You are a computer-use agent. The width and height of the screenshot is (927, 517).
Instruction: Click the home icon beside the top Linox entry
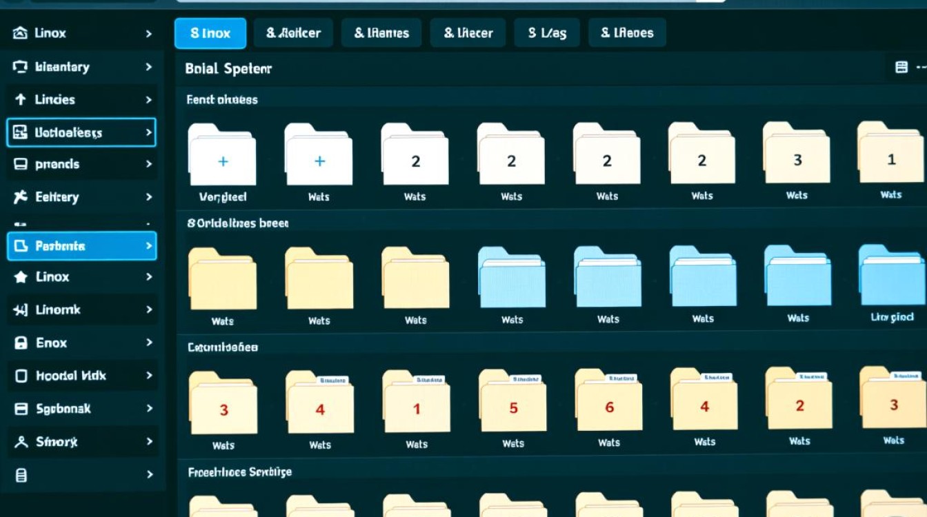tap(20, 33)
